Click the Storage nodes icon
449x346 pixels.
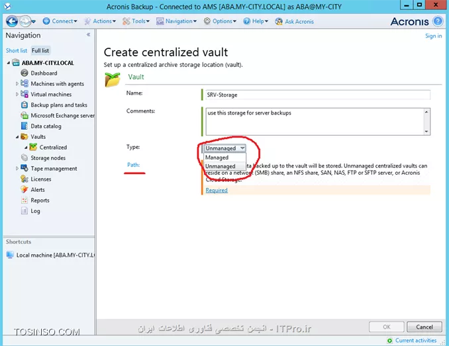click(x=25, y=157)
